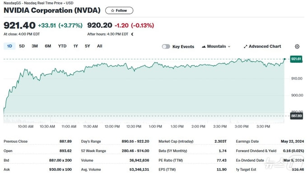Open the Advanced Chart link
This screenshot has width=307, height=174.
click(262, 46)
